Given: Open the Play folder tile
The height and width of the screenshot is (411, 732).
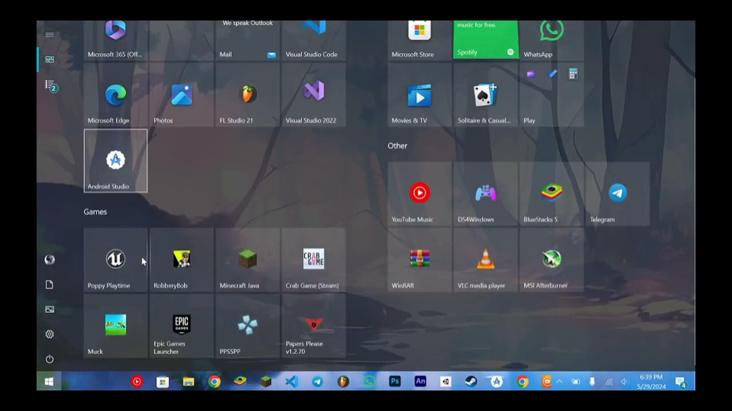Looking at the screenshot, I should tap(551, 95).
